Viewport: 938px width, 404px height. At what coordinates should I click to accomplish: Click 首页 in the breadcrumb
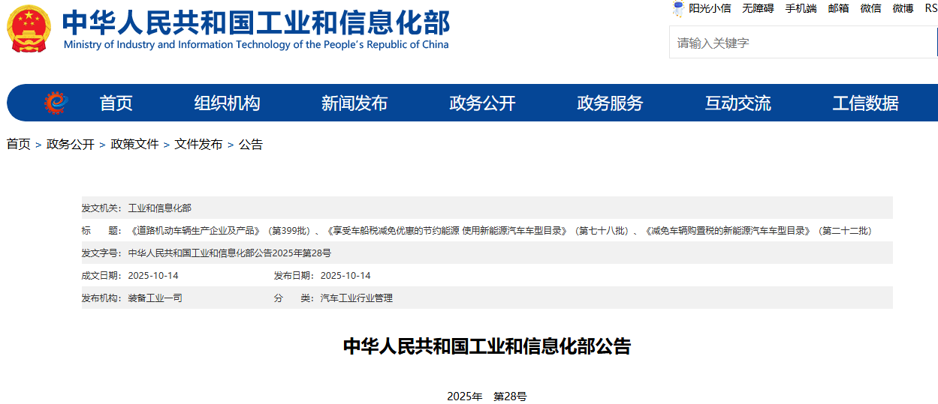coord(19,144)
